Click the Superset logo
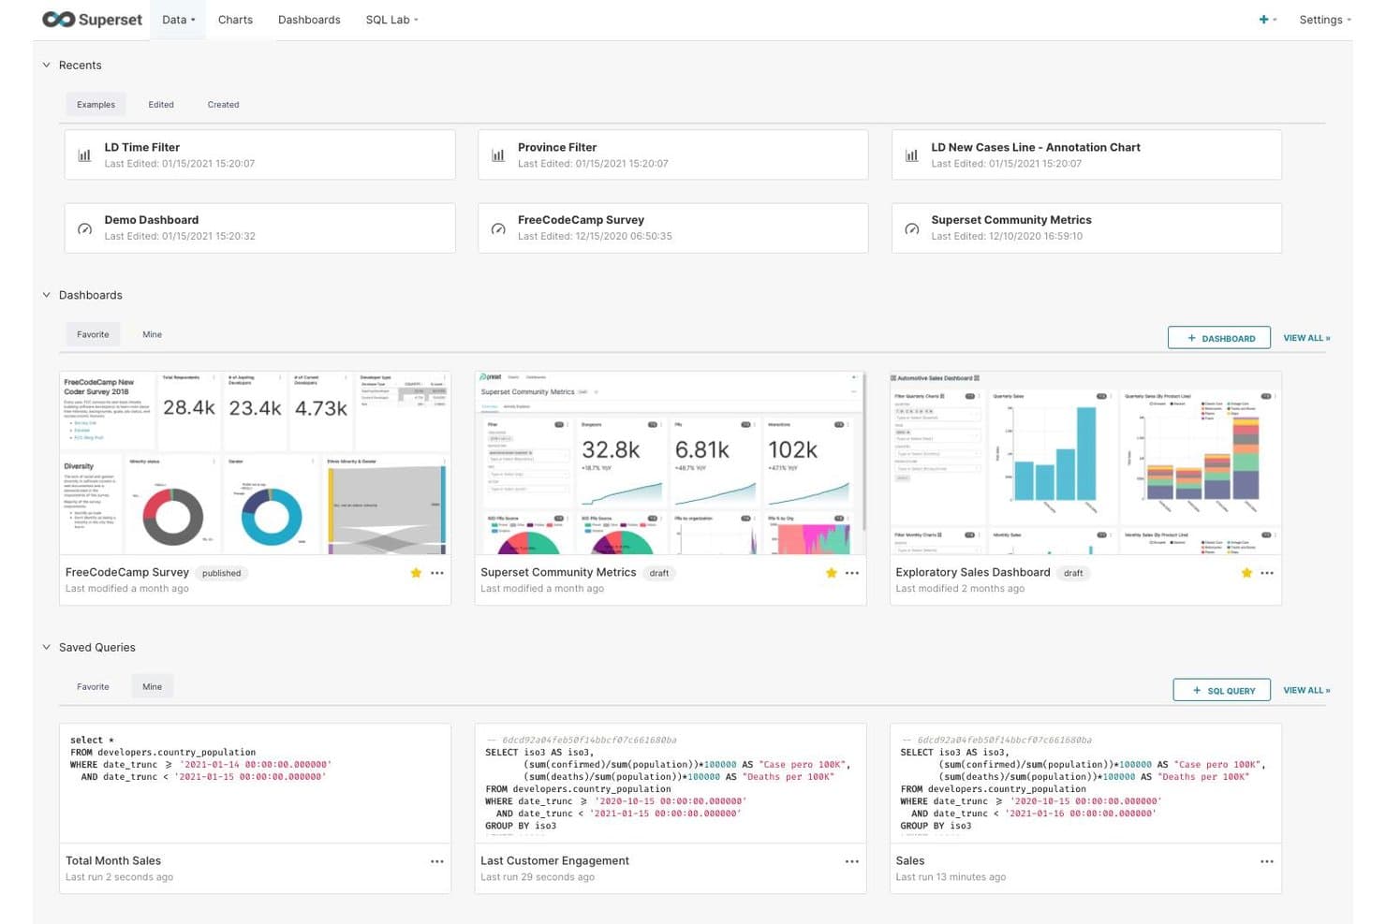Viewport: 1386px width, 924px height. click(x=92, y=20)
